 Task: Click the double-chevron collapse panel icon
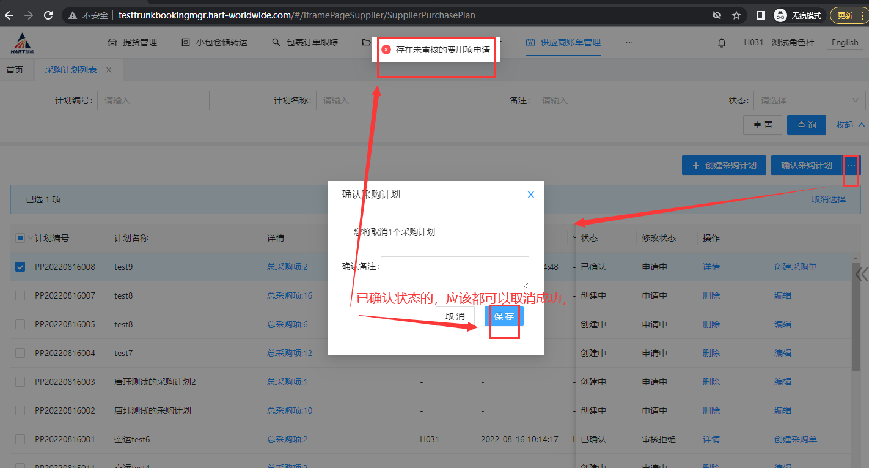coord(861,273)
